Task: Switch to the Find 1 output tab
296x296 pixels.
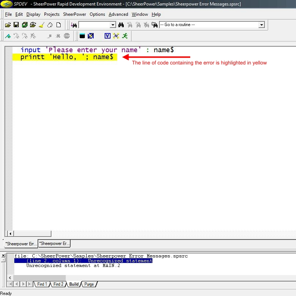Action: [42, 284]
